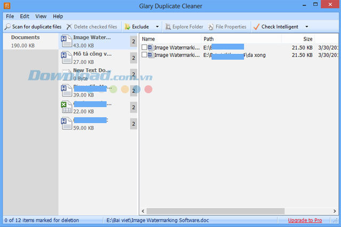The height and width of the screenshot is (227, 341).
Task: Click the Word icon of the Image Water... group
Action: [66, 41]
